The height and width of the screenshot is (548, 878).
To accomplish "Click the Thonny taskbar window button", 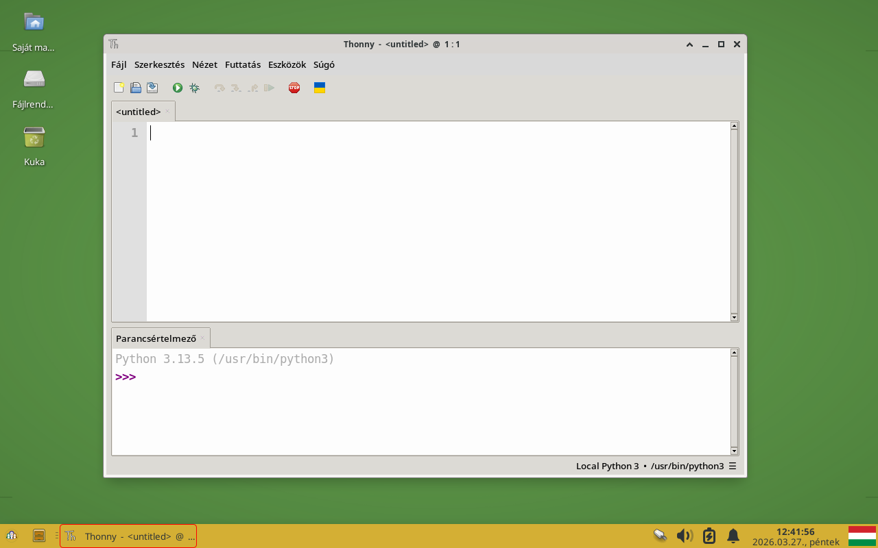I will click(x=128, y=536).
